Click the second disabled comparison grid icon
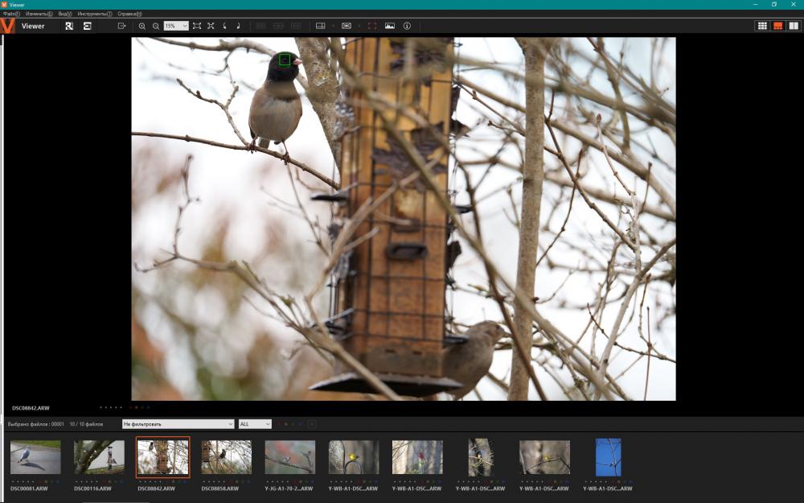This screenshot has height=503, width=804. [x=278, y=26]
